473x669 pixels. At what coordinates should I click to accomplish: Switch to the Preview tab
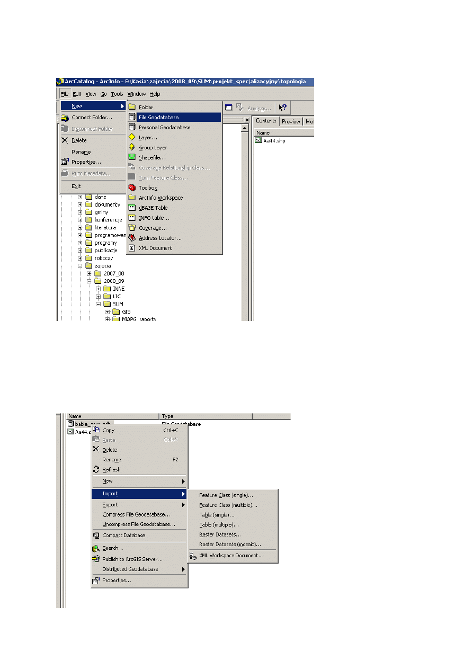tap(291, 121)
